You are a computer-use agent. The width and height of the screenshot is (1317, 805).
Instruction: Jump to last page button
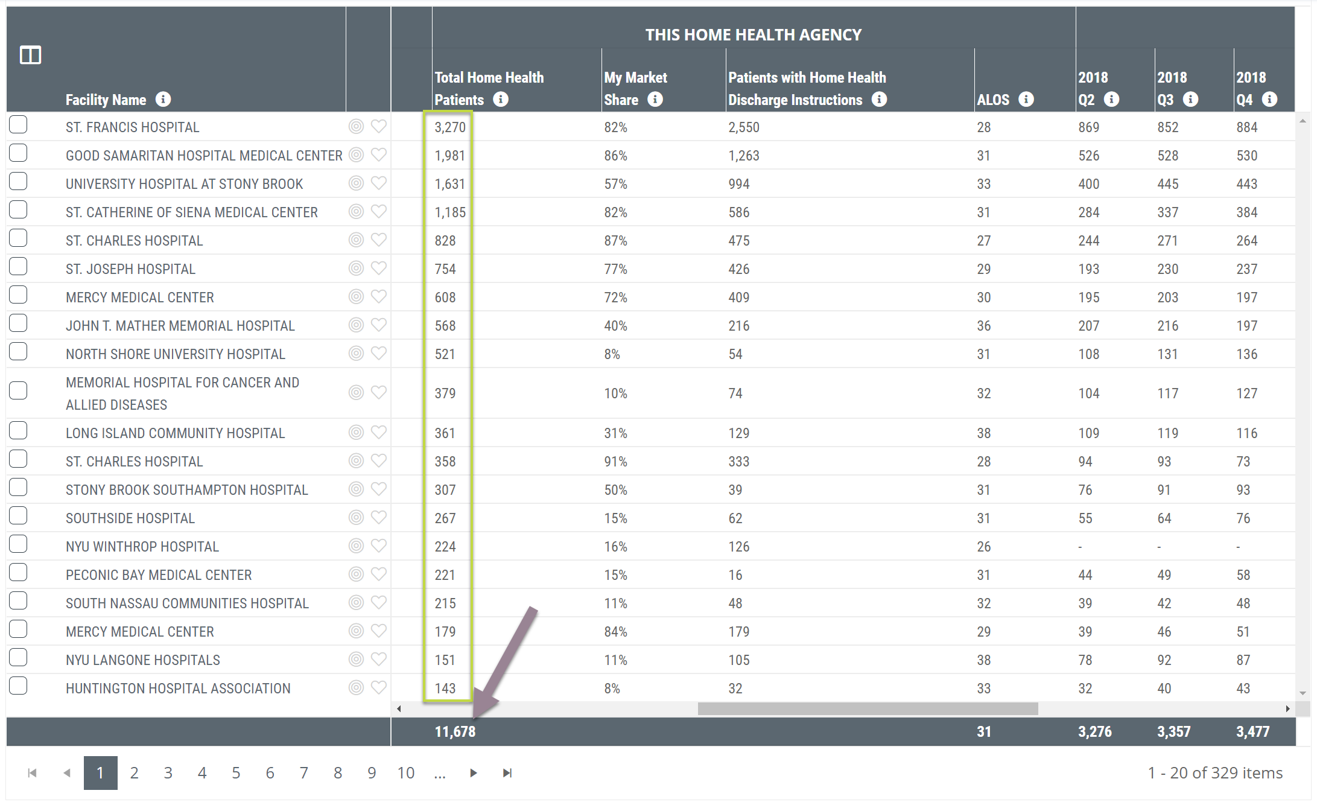click(x=507, y=773)
